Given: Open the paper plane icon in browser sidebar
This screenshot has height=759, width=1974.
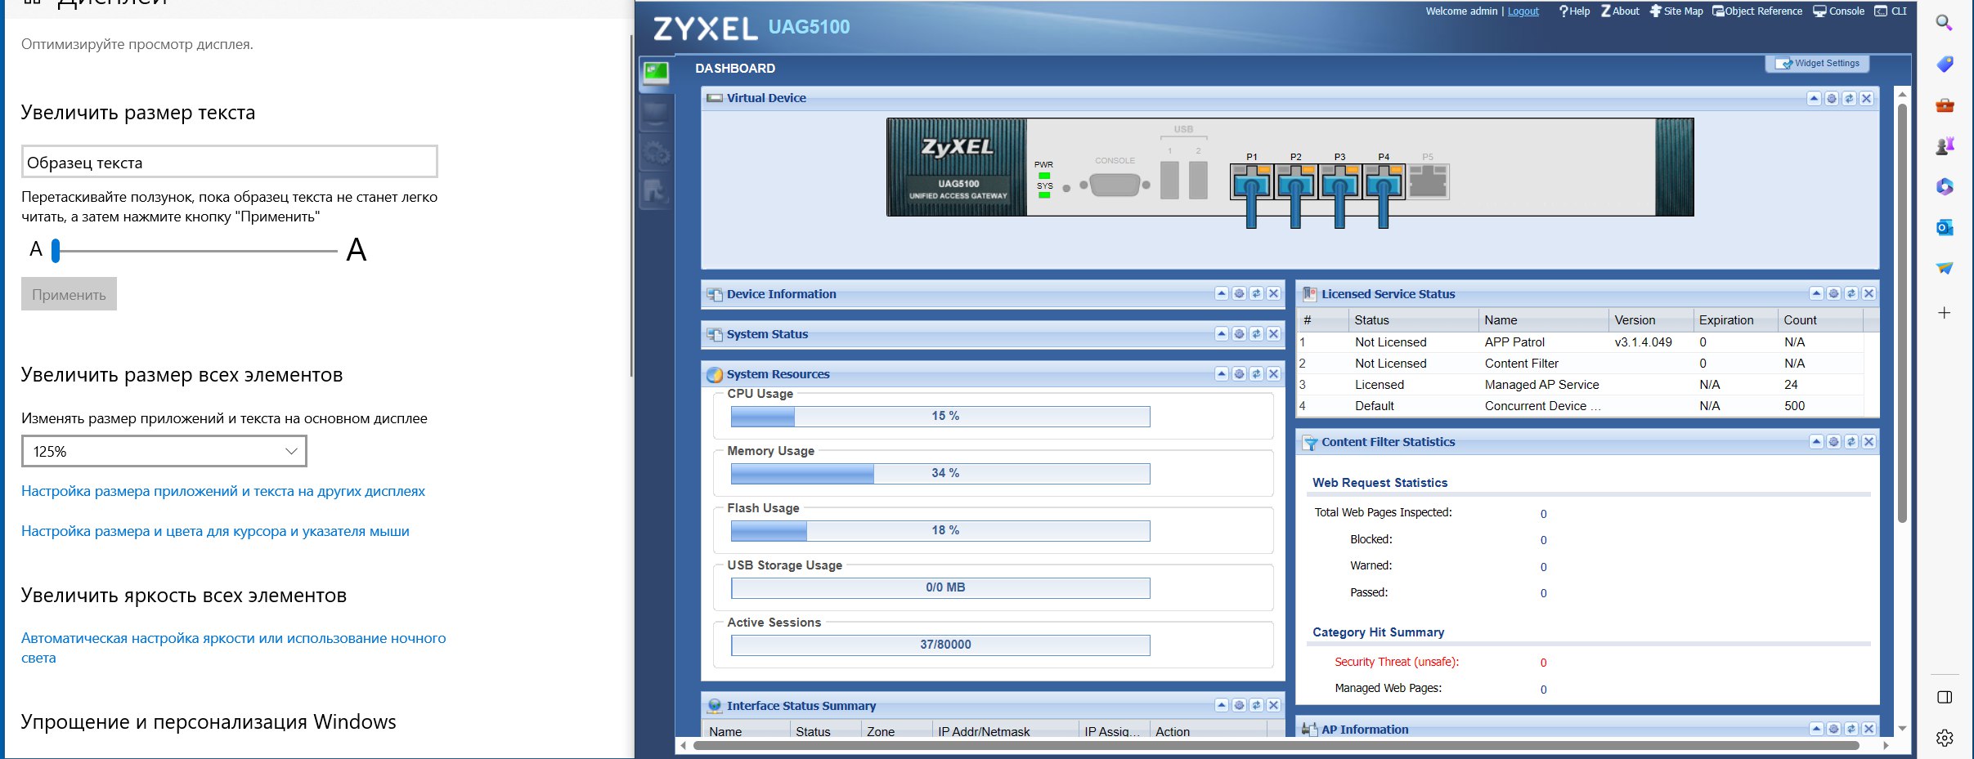Looking at the screenshot, I should click(1945, 268).
